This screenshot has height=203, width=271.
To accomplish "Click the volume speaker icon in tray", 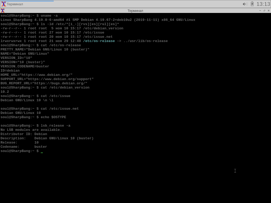I will (x=245, y=4).
